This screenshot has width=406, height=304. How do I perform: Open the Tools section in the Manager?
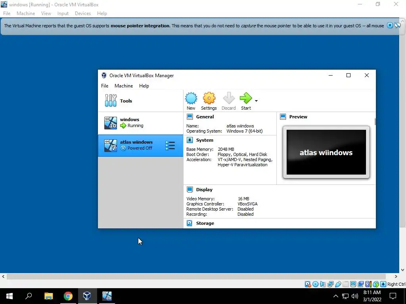coord(140,101)
